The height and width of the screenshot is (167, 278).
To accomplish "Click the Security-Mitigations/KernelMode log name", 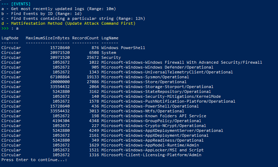I will tap(161, 96).
